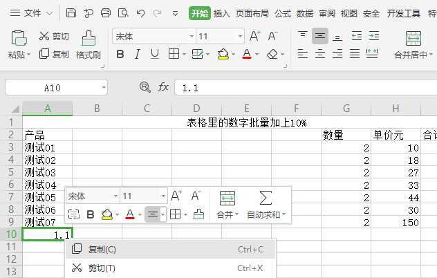
Task: Click the decrease indent icon
Action: click(357, 36)
